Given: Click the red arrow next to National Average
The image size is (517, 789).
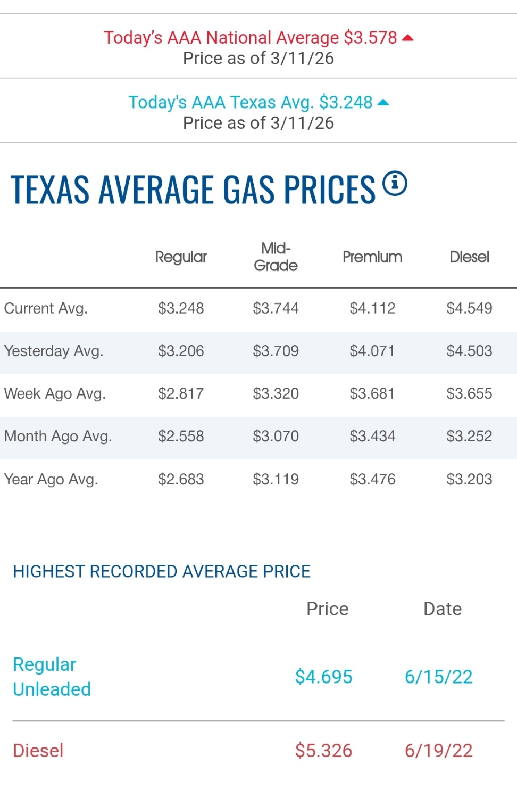Looking at the screenshot, I should (408, 38).
